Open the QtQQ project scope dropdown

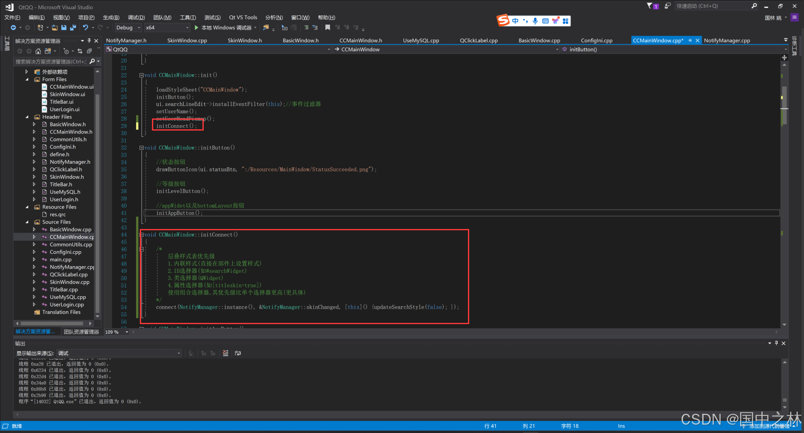pyautogui.click(x=218, y=49)
